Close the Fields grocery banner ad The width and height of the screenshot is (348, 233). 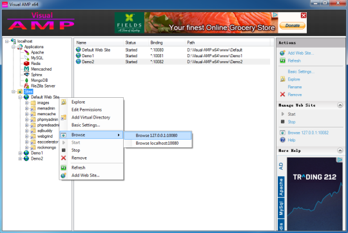[304, 15]
